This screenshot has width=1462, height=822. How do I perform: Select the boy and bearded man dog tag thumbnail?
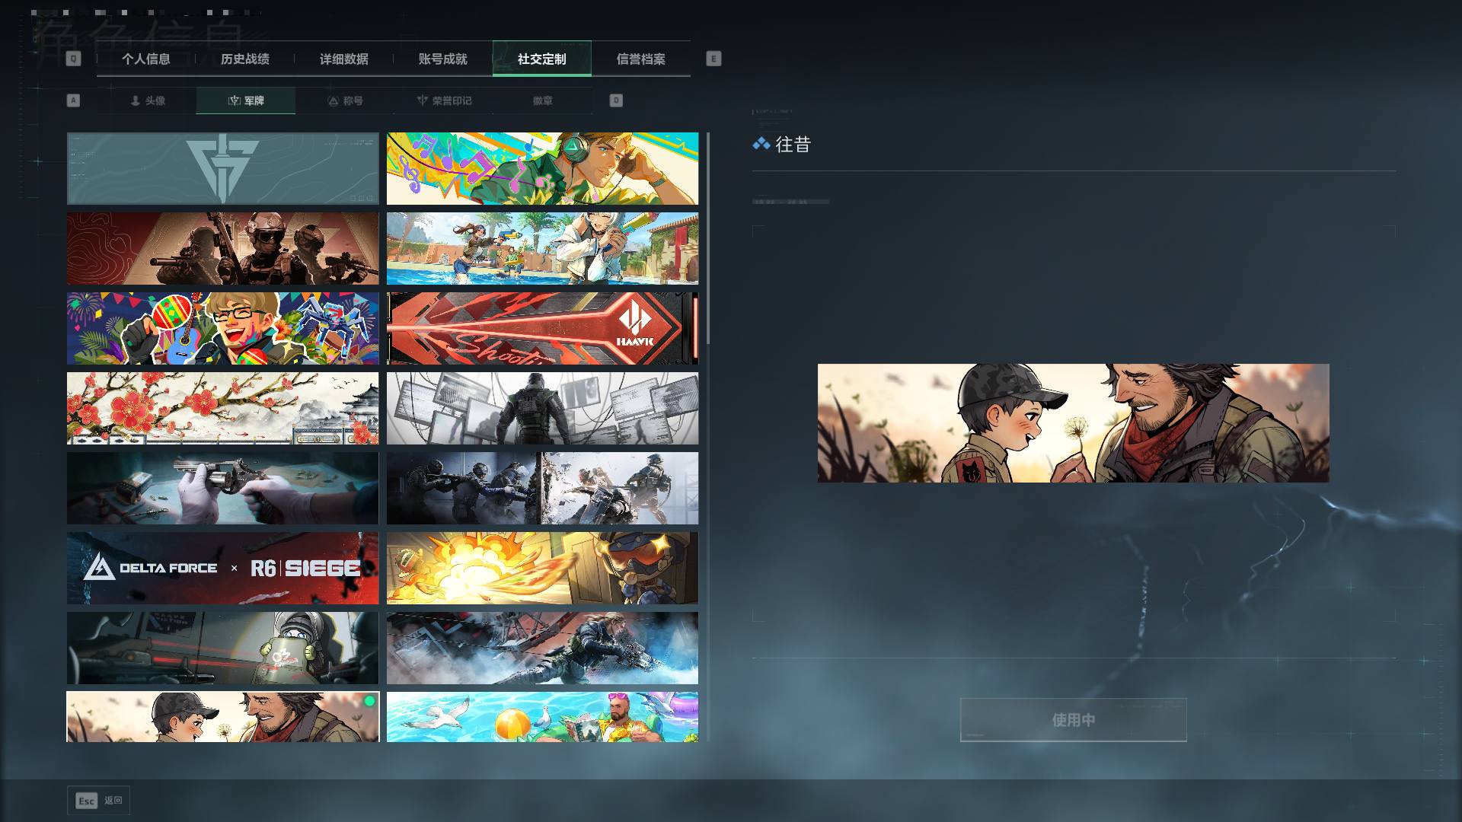coord(222,717)
